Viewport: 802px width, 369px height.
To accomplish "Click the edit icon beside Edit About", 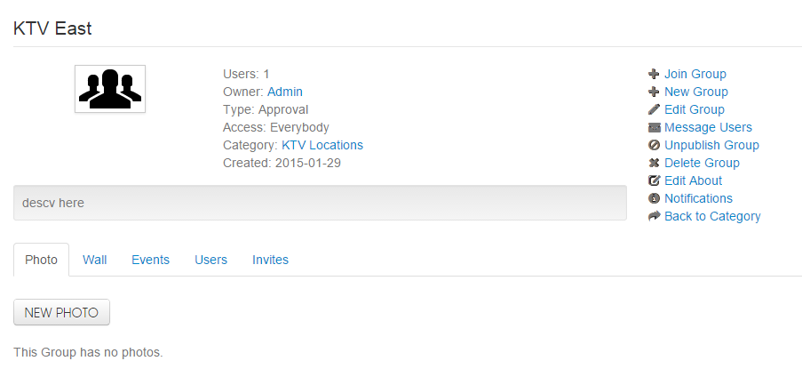I will pyautogui.click(x=654, y=180).
